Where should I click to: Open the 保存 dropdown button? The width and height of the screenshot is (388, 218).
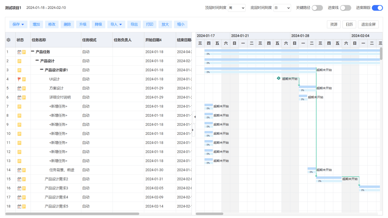coord(18,24)
